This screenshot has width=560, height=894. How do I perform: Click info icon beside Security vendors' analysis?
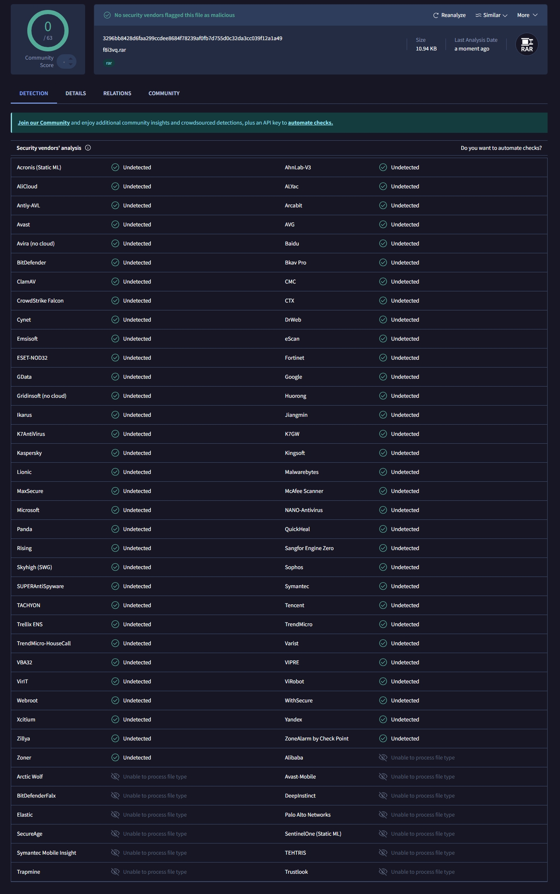pyautogui.click(x=88, y=148)
